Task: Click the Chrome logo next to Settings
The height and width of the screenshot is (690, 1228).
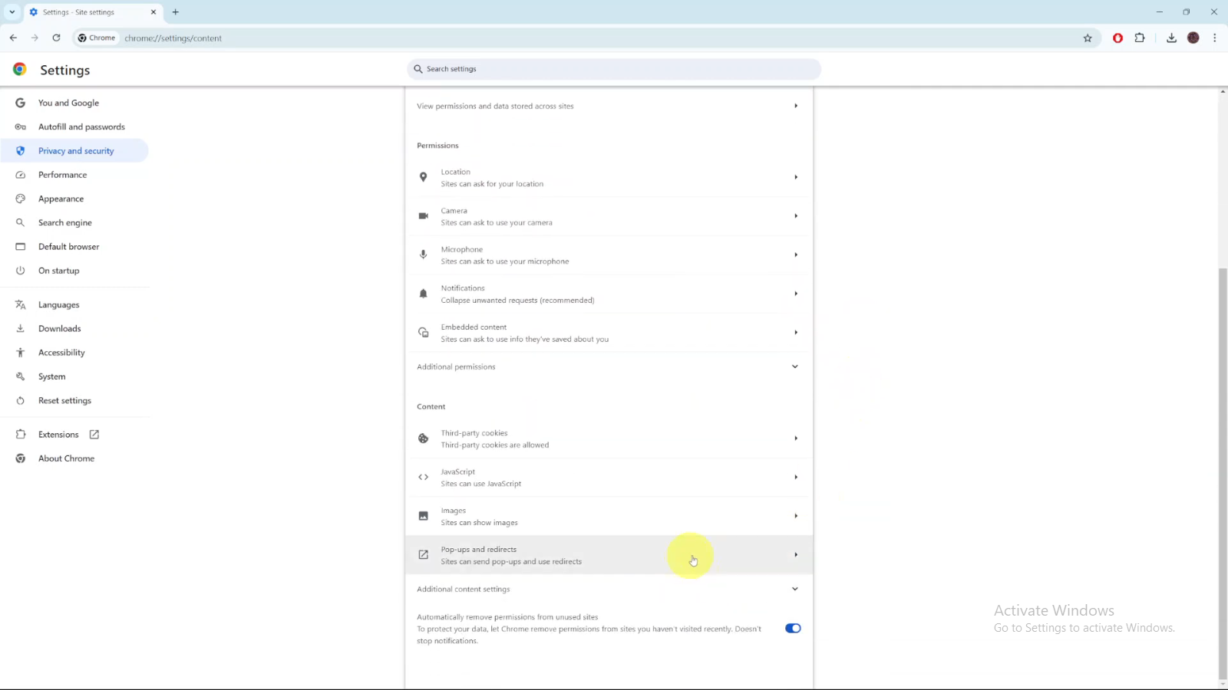Action: [x=20, y=69]
